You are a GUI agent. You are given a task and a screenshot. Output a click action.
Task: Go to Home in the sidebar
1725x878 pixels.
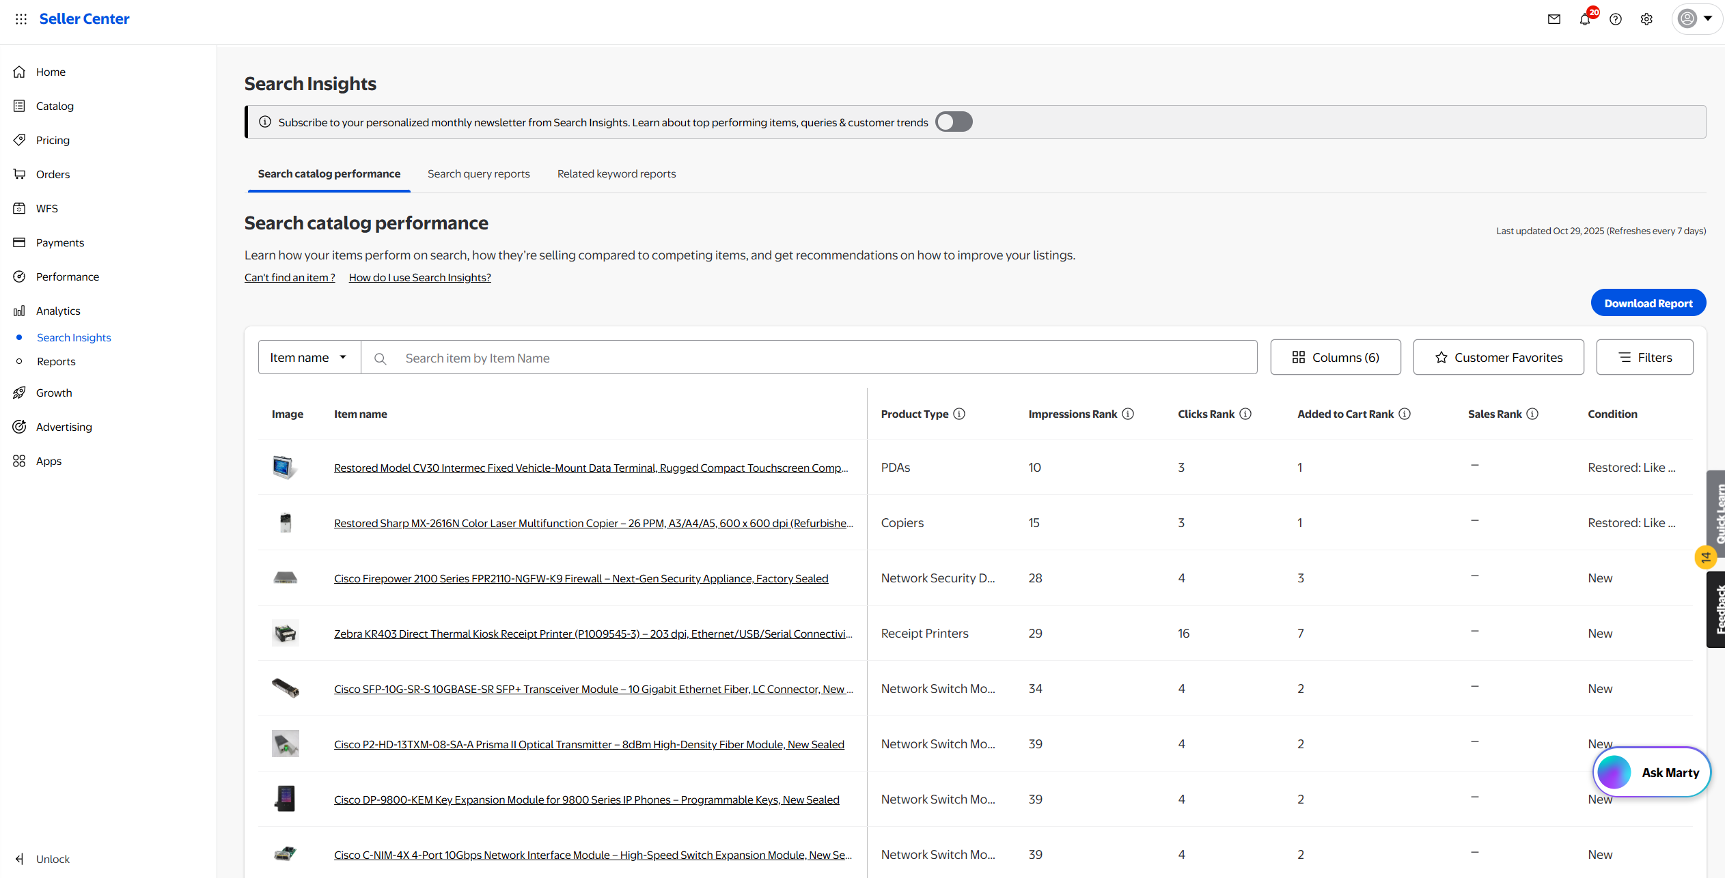coord(51,72)
